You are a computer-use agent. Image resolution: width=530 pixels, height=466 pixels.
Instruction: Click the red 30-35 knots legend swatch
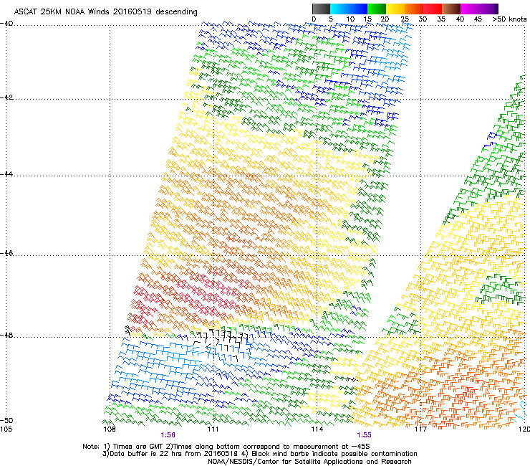tap(433, 9)
